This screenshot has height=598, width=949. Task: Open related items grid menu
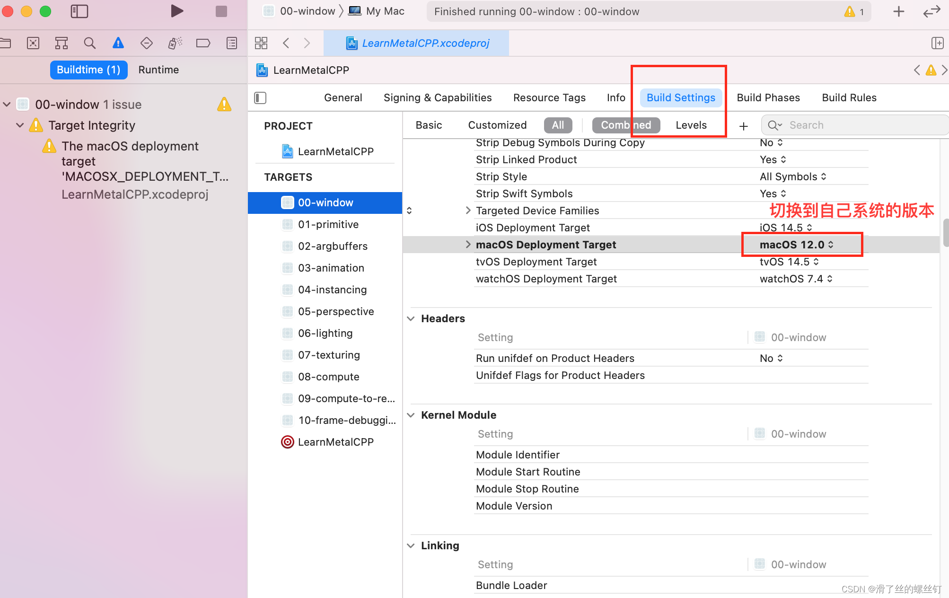[x=261, y=43]
